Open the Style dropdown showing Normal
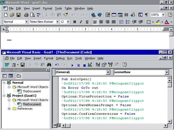 coord(26,22)
